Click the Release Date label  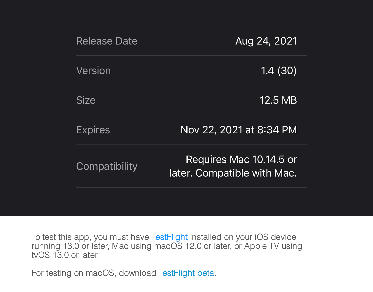(x=107, y=41)
